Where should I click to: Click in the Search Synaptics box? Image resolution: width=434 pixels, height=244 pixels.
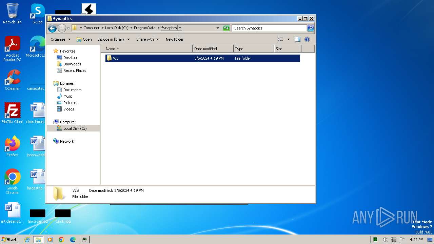click(x=270, y=28)
